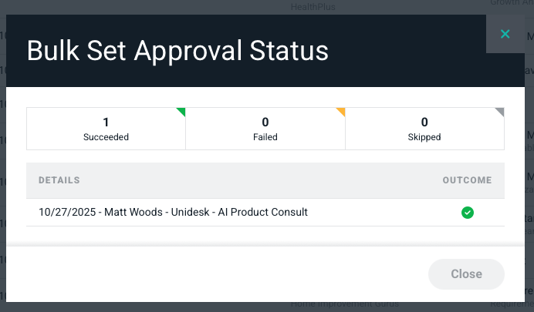This screenshot has width=534, height=312.
Task: Select the Succeeded label
Action: pyautogui.click(x=106, y=137)
